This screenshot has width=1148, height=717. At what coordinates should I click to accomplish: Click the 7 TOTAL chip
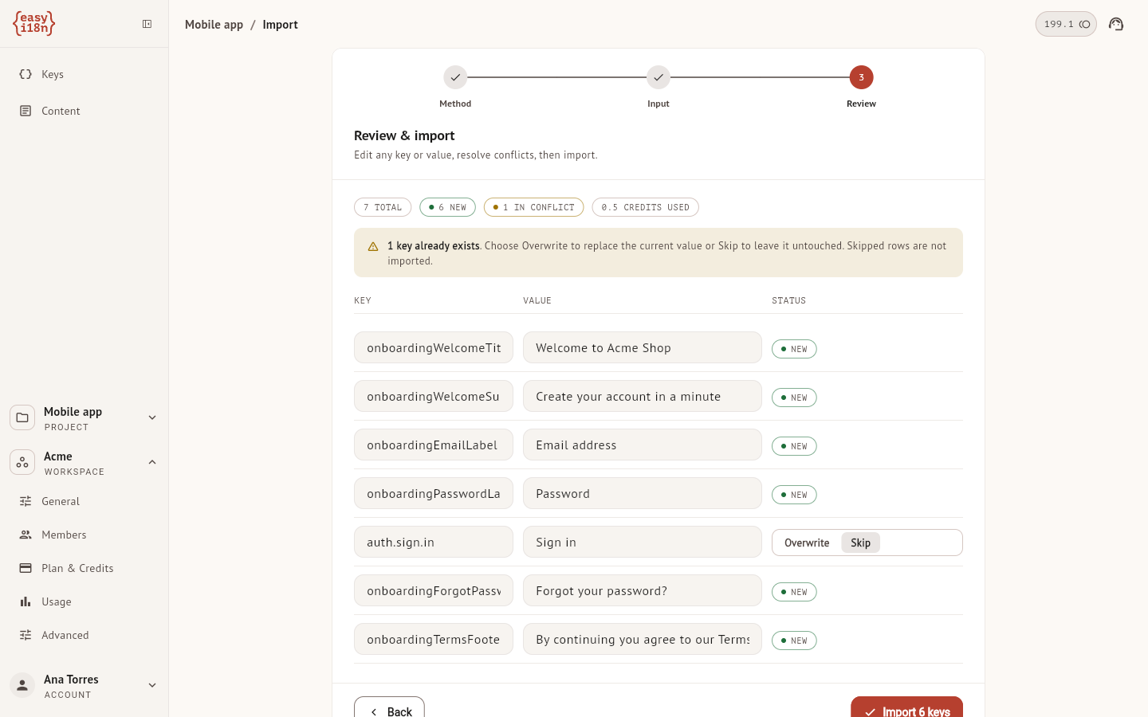tap(383, 207)
